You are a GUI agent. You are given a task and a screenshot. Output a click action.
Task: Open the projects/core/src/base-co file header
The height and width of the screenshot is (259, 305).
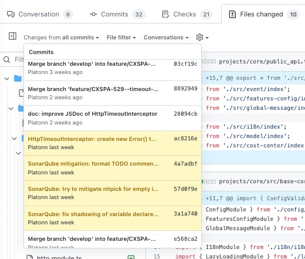tap(262, 181)
